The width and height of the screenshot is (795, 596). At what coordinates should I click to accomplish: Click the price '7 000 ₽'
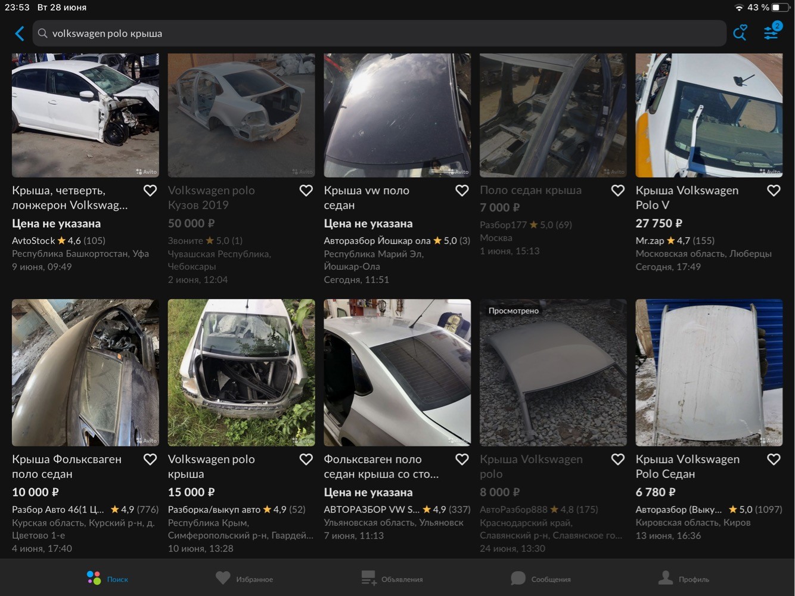click(499, 207)
